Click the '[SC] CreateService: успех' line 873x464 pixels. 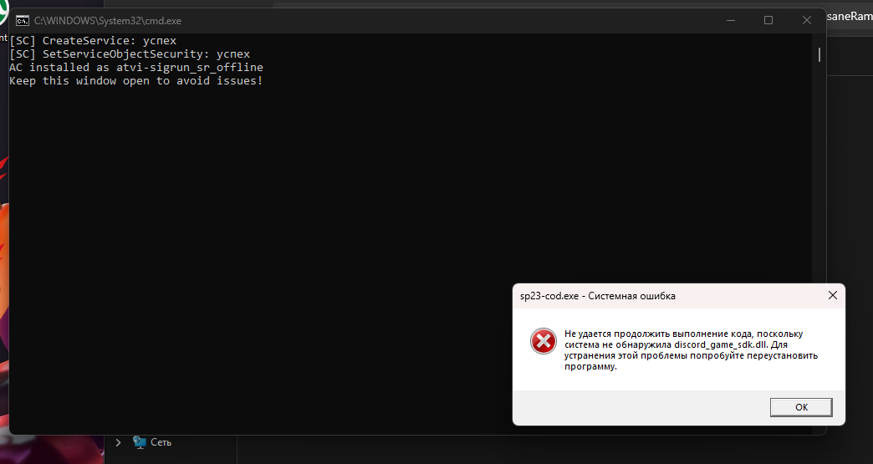pyautogui.click(x=93, y=41)
